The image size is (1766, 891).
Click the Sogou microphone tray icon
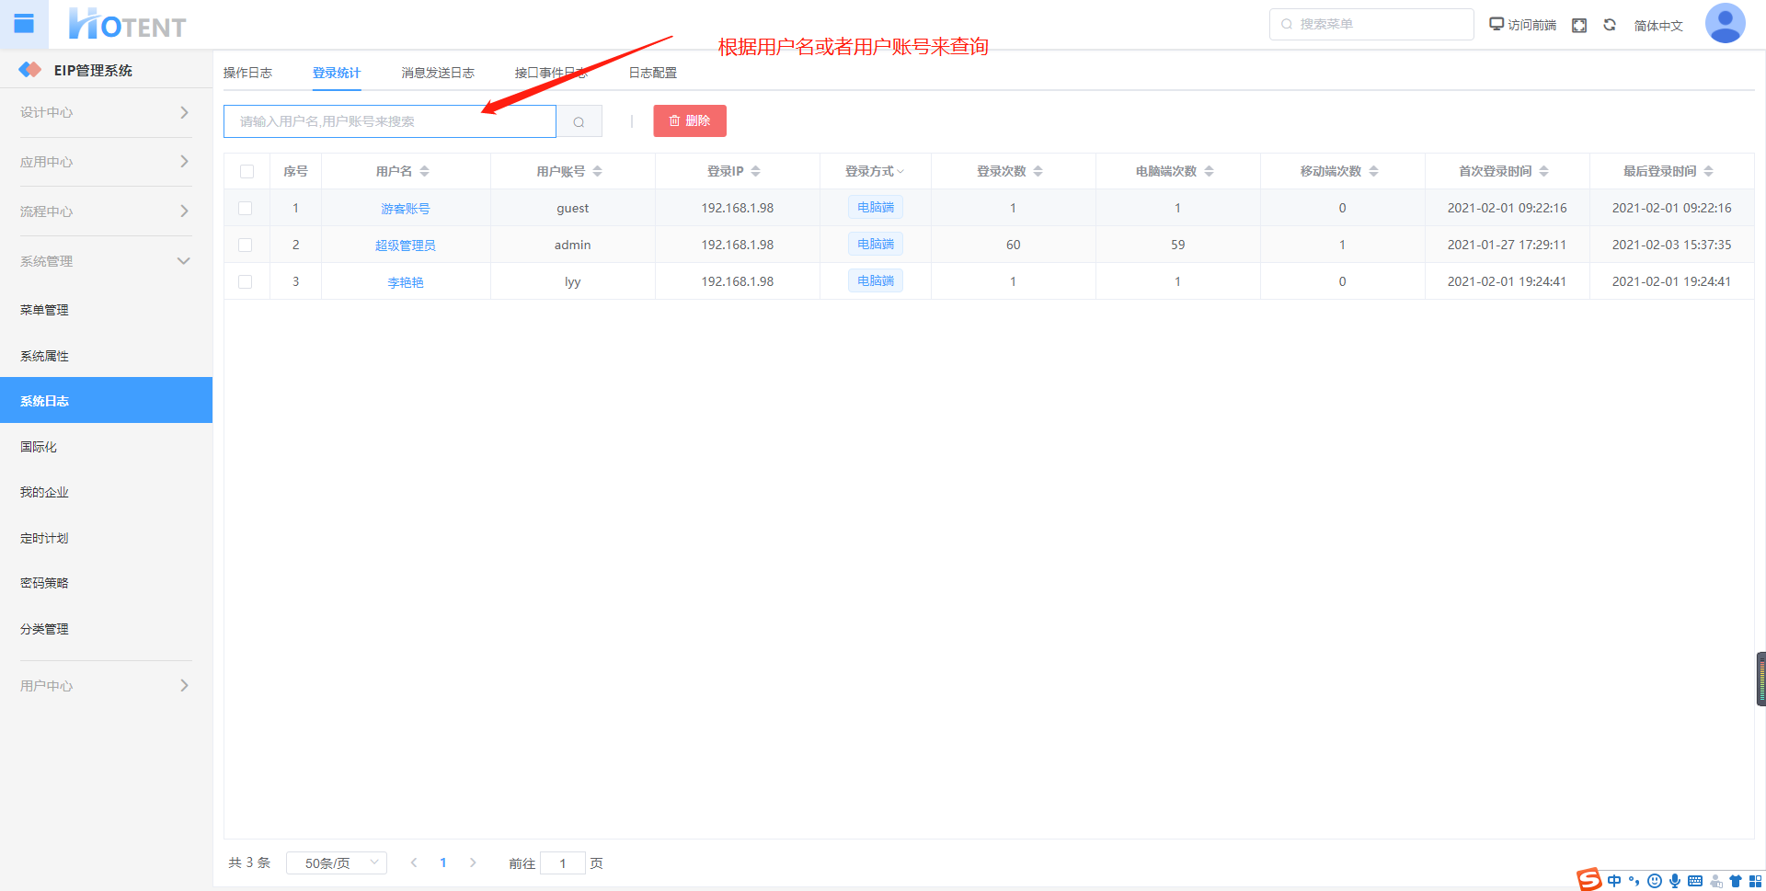[1675, 881]
